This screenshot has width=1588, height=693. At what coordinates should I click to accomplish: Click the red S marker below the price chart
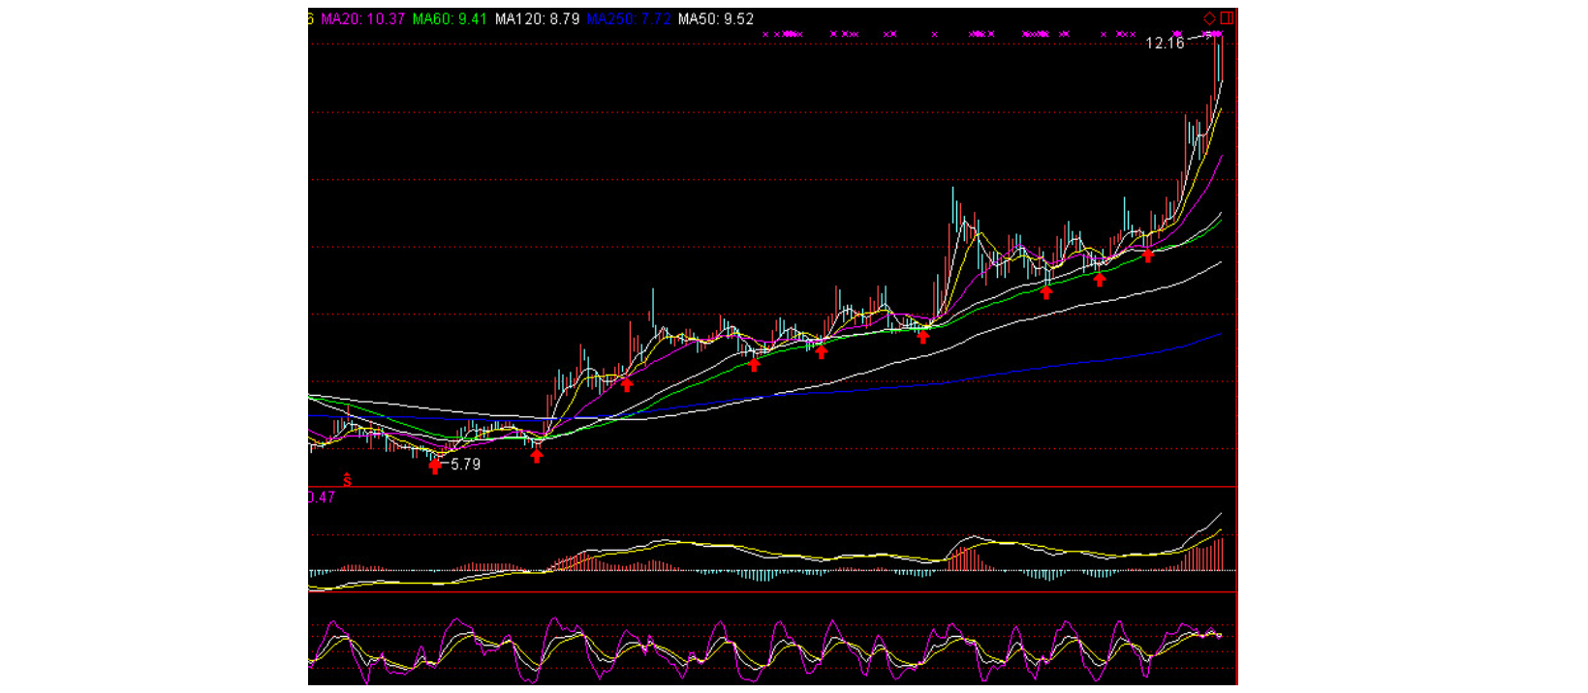(x=347, y=480)
